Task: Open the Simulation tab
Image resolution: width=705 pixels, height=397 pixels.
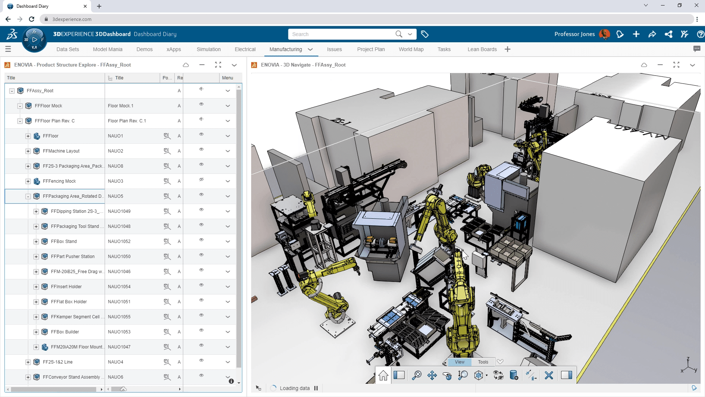Action: click(x=209, y=49)
